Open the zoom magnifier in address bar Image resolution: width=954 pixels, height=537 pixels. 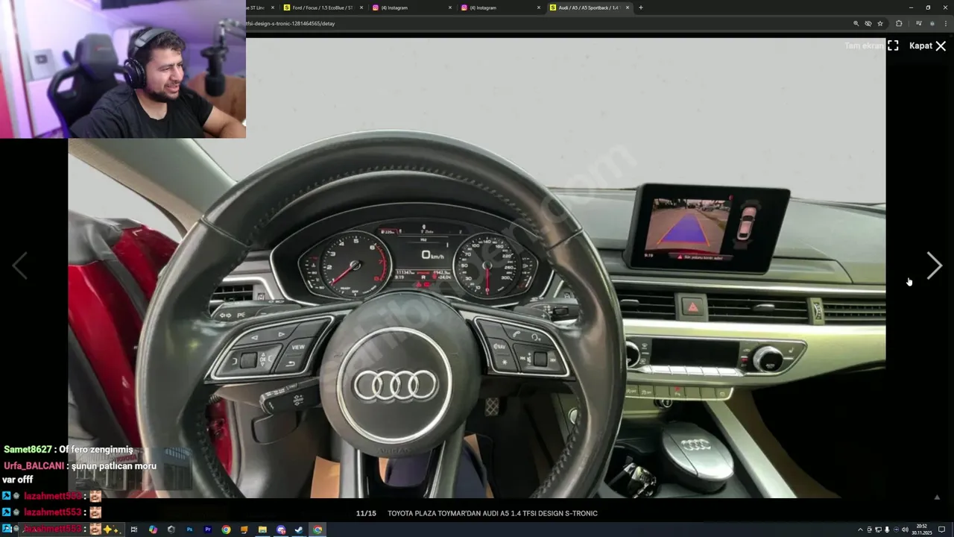(x=856, y=23)
